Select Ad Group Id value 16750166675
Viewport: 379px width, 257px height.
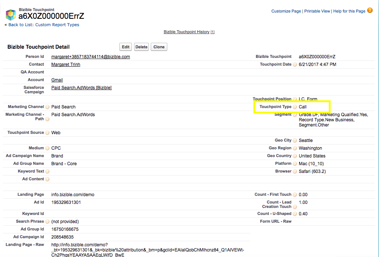click(65, 229)
